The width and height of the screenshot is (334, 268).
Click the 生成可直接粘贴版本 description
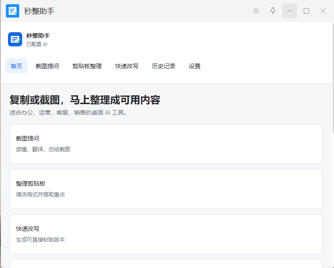tap(41, 240)
